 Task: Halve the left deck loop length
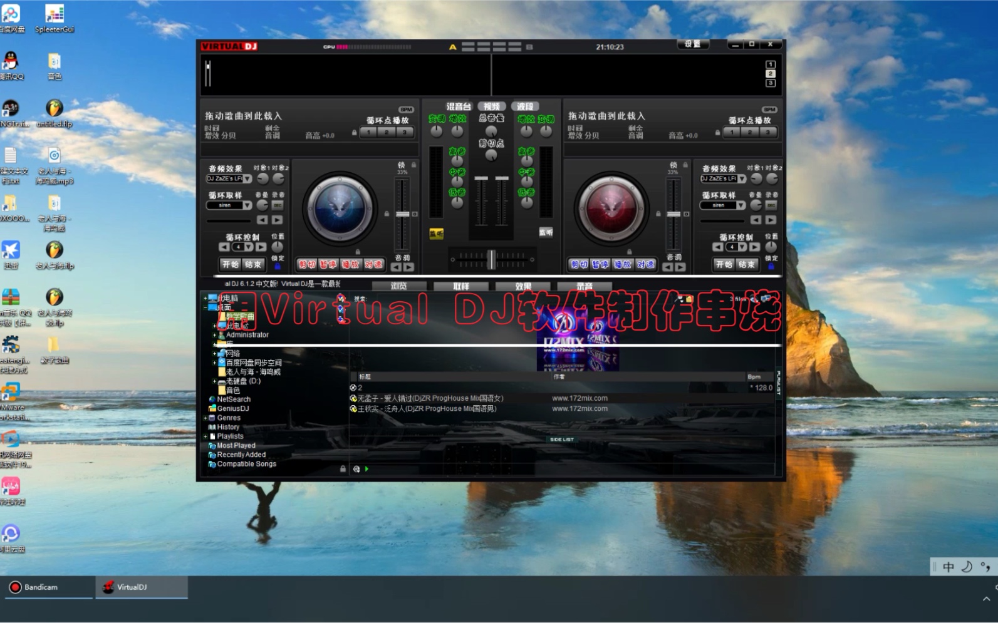tap(224, 247)
